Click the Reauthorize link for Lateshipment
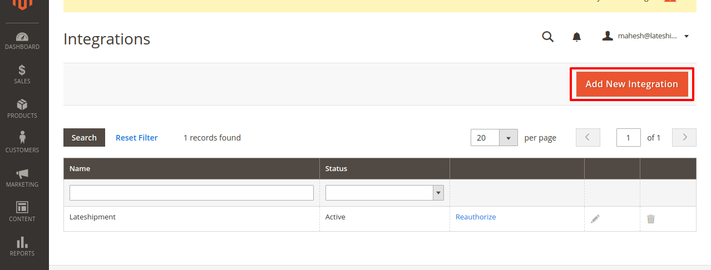 tap(476, 217)
